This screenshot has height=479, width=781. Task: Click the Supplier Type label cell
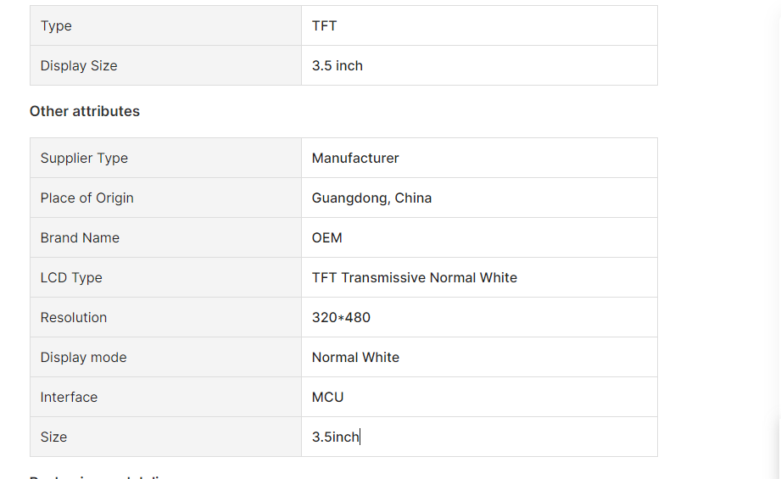click(x=84, y=159)
